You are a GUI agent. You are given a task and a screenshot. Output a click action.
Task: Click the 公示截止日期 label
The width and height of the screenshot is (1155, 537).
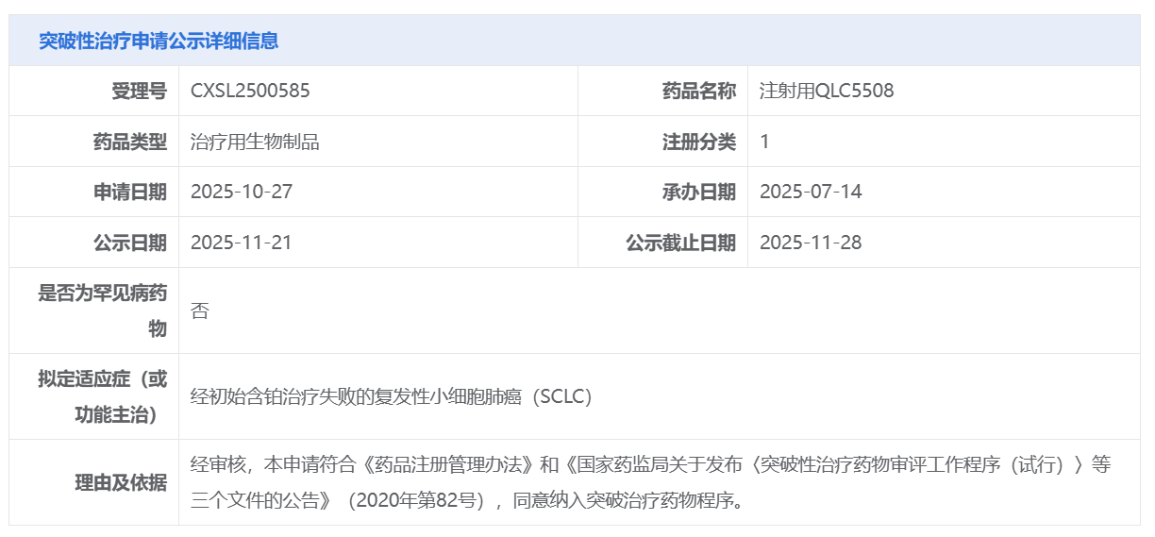coord(680,243)
